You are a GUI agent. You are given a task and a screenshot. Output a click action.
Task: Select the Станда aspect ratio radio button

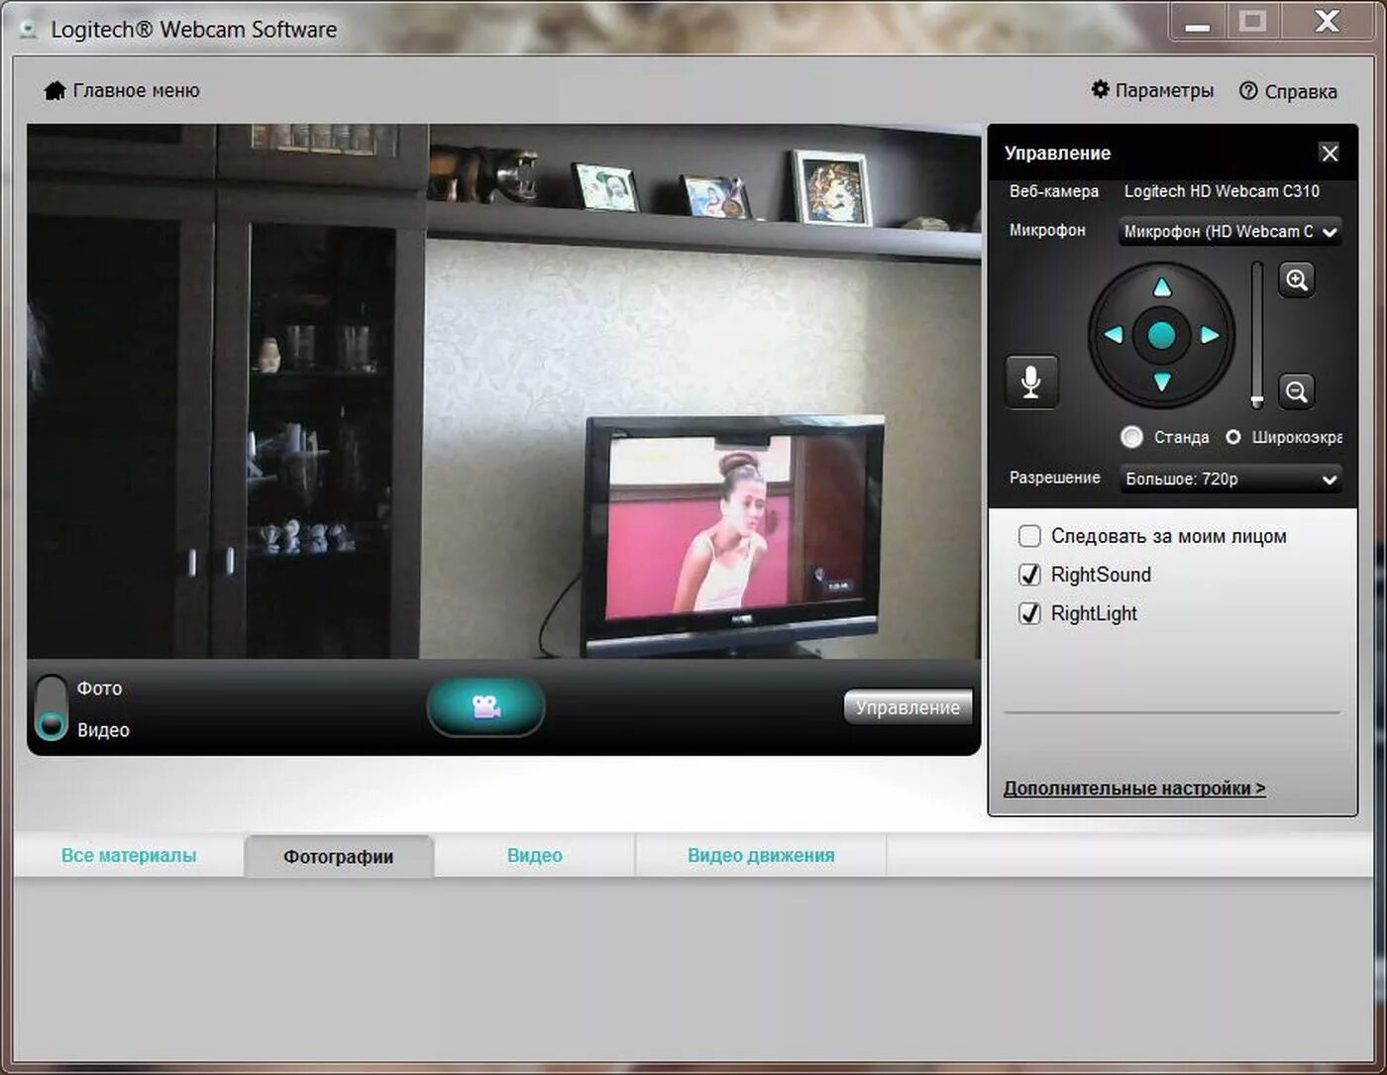[1131, 437]
